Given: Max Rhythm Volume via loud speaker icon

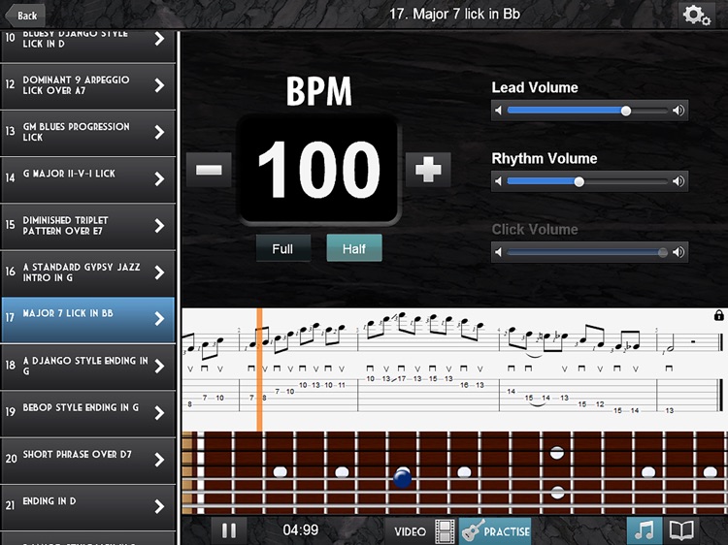Looking at the screenshot, I should pyautogui.click(x=678, y=181).
